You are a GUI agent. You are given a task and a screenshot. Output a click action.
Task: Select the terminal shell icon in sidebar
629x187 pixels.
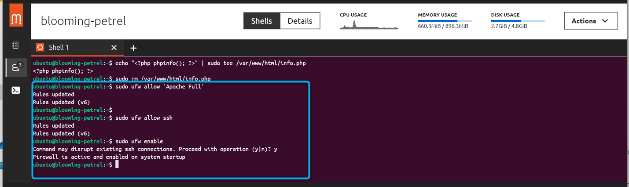click(16, 90)
